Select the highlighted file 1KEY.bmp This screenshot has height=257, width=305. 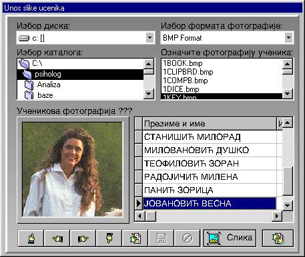[x=222, y=97]
